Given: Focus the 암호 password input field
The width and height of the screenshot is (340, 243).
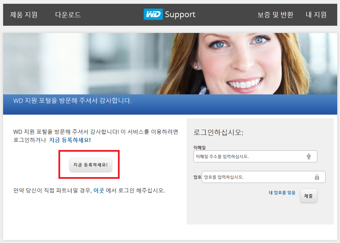Looking at the screenshot, I should click(263, 177).
